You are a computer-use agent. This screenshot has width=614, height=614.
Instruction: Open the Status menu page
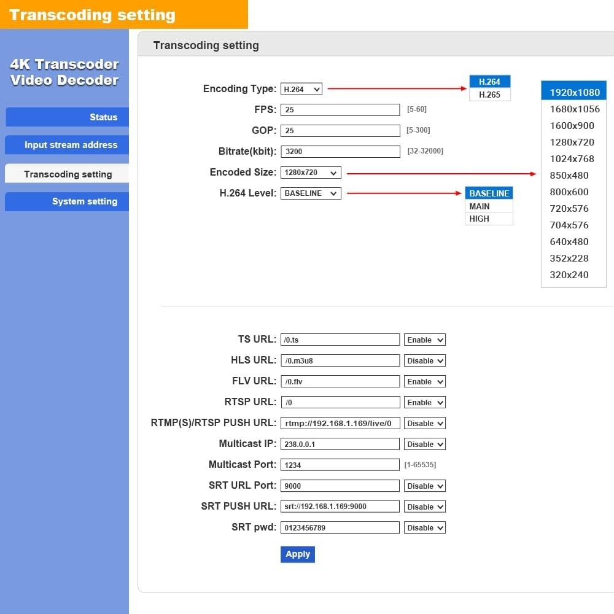point(67,117)
